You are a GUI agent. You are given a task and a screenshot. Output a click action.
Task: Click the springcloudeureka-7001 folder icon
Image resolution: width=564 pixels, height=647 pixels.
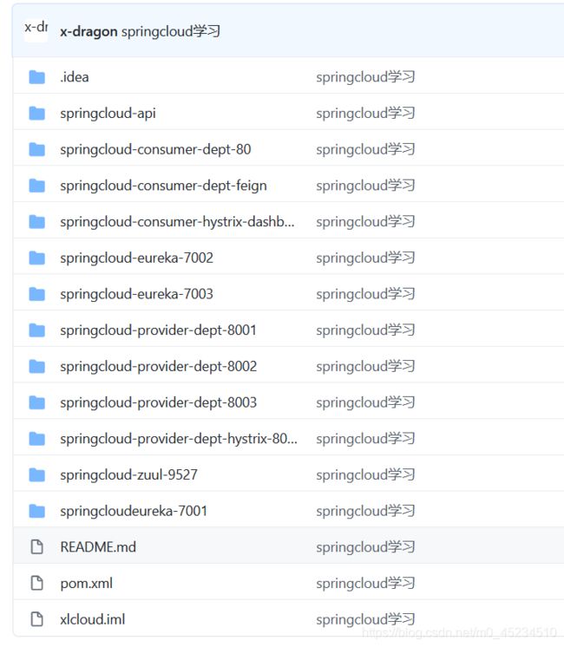point(37,511)
